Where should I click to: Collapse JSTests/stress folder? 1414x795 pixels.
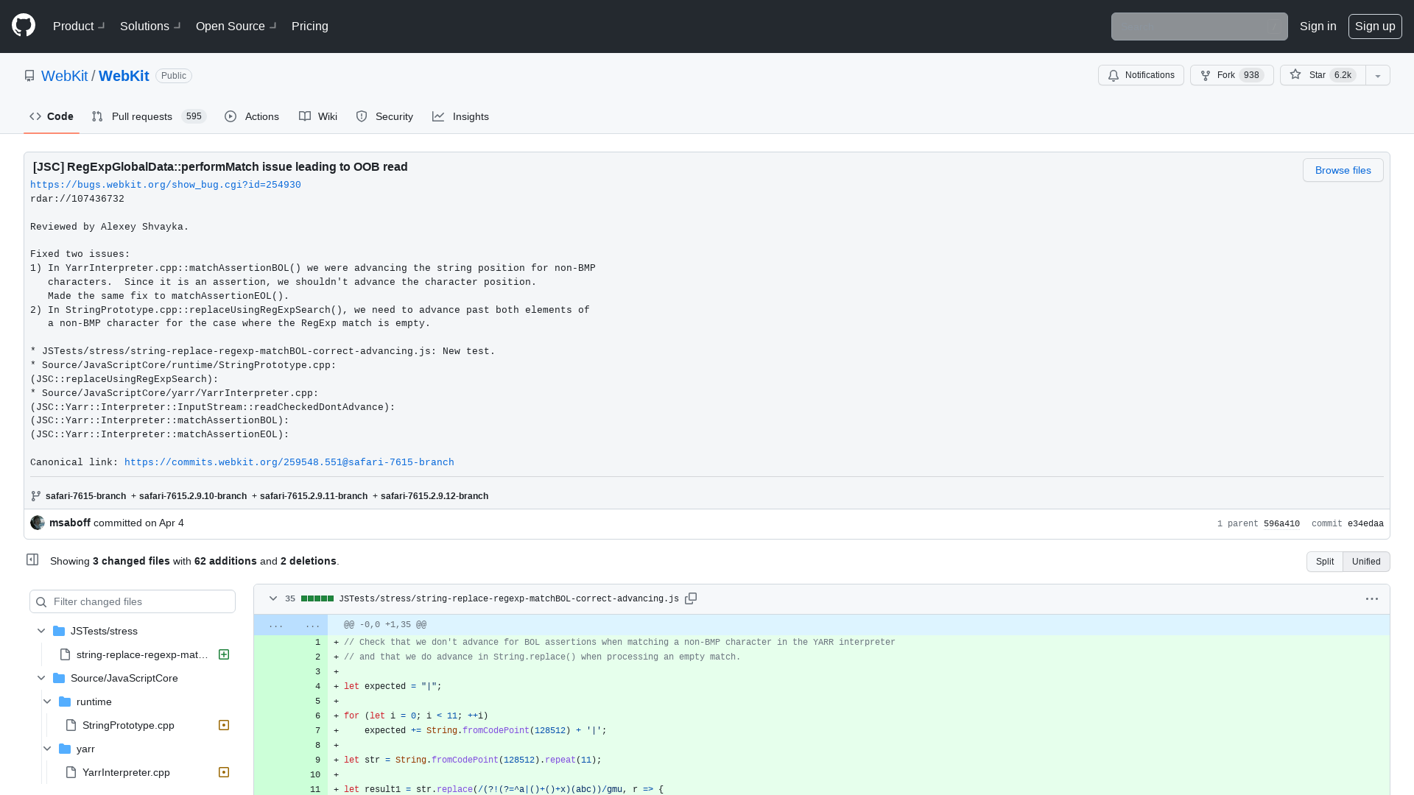click(x=41, y=631)
